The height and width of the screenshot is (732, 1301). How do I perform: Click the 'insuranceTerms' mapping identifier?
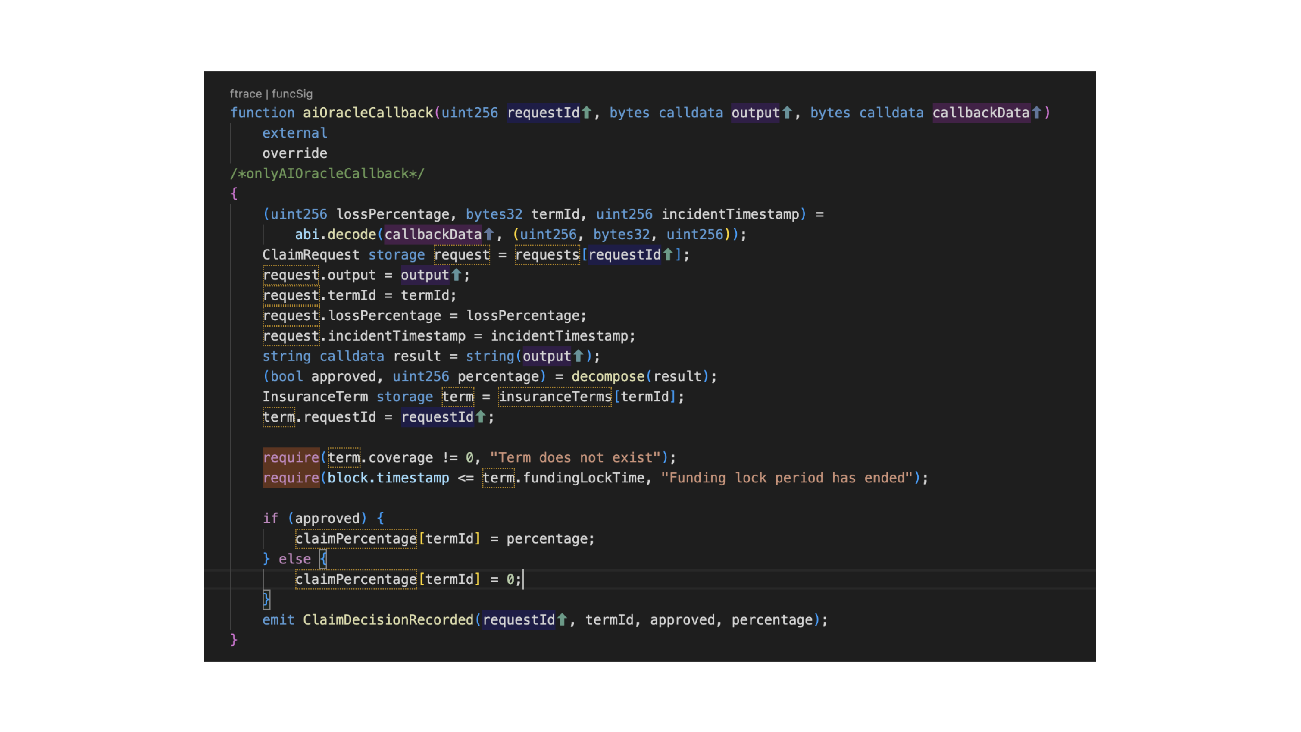555,397
